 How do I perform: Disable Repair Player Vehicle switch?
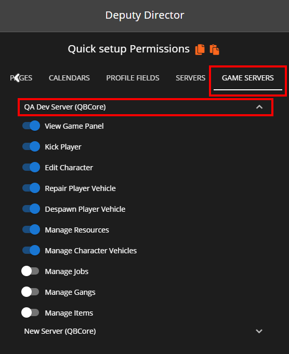pos(31,188)
